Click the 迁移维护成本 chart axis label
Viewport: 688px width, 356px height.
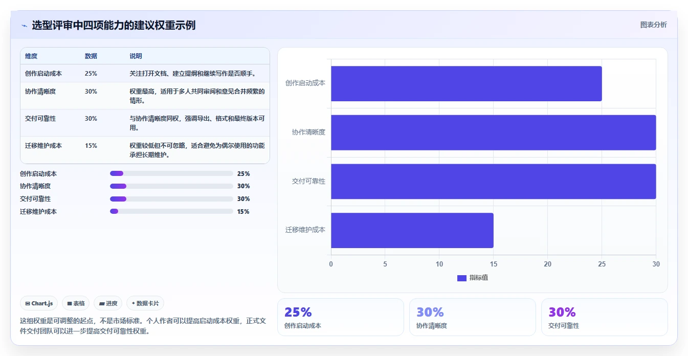point(305,230)
